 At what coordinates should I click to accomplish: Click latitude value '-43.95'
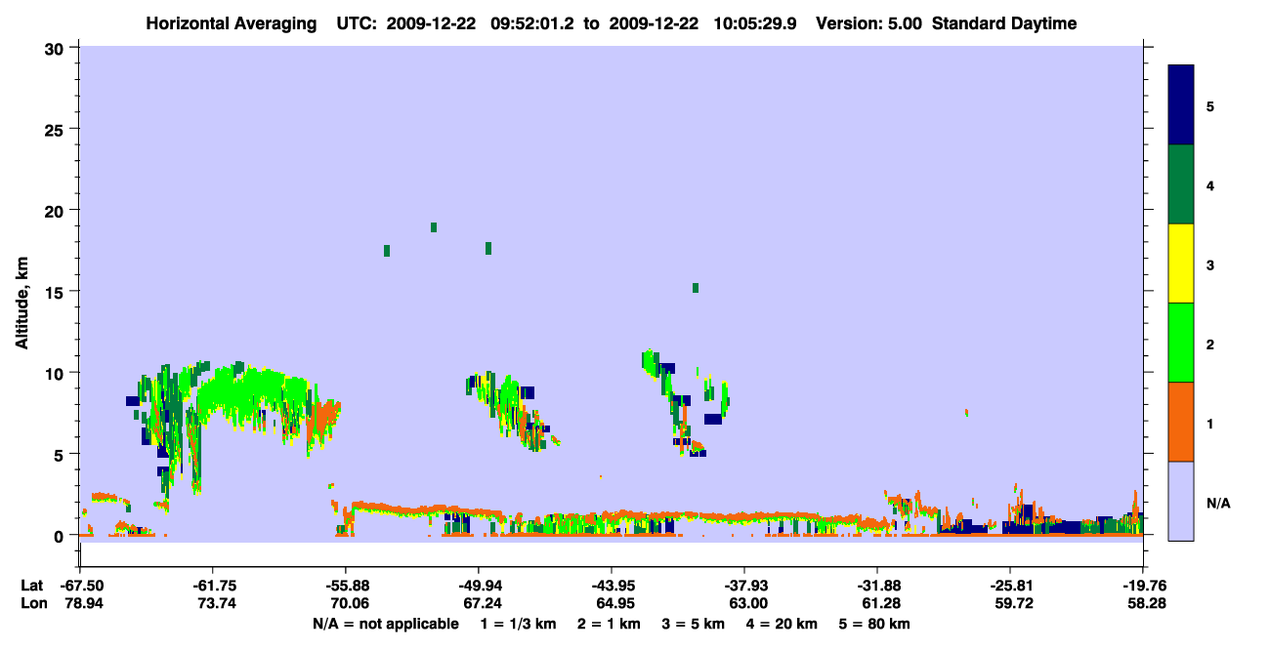pyautogui.click(x=613, y=586)
